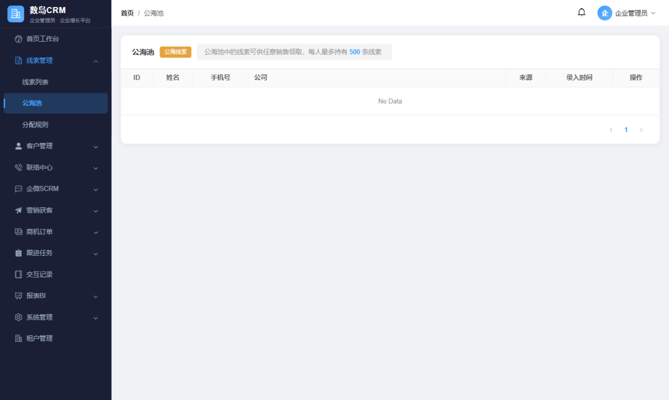
Task: Open the notification bell
Action: tap(582, 13)
